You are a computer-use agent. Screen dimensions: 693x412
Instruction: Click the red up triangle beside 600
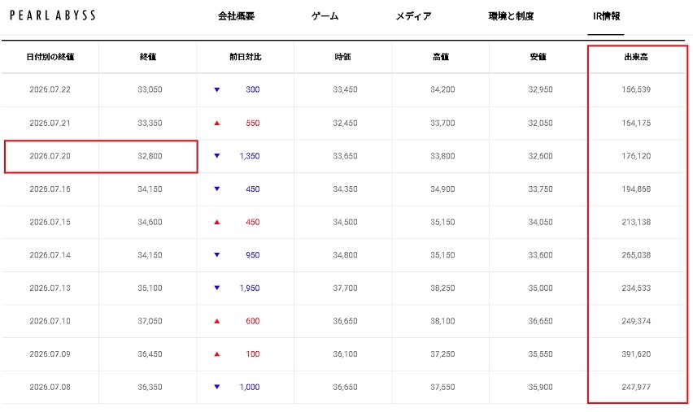click(217, 321)
